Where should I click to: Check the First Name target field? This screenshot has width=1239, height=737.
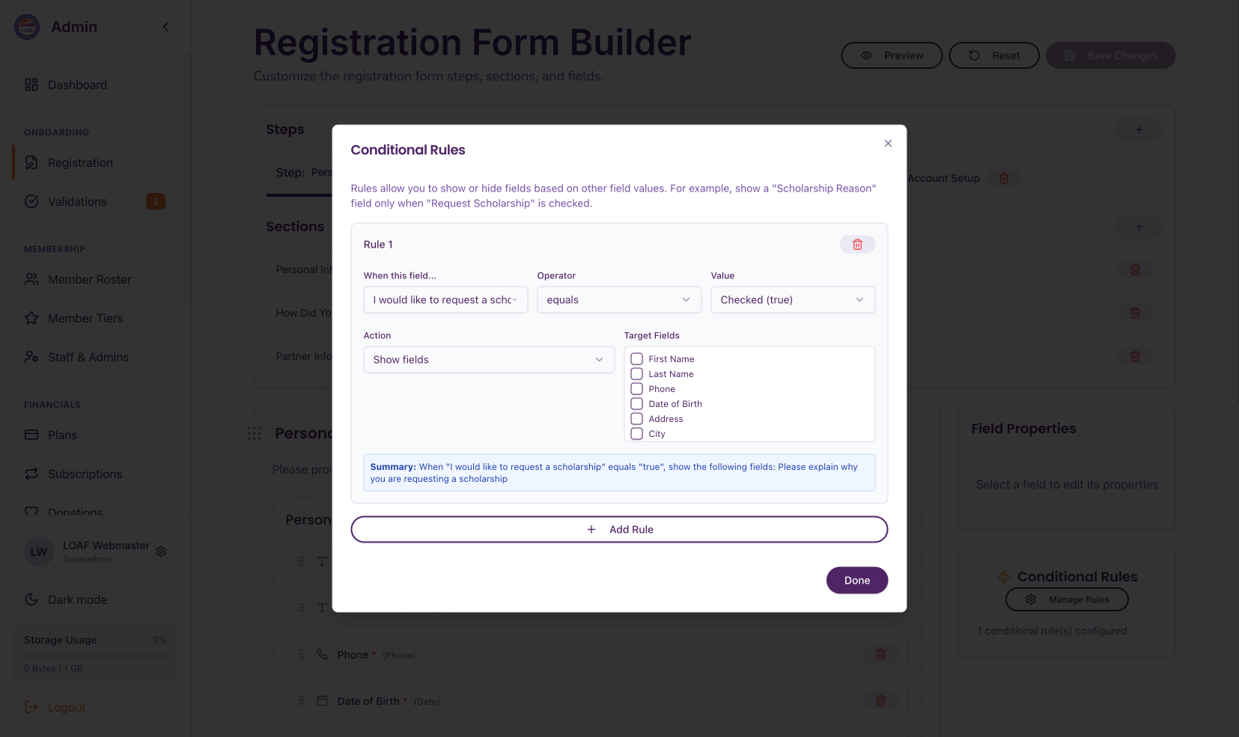[637, 359]
